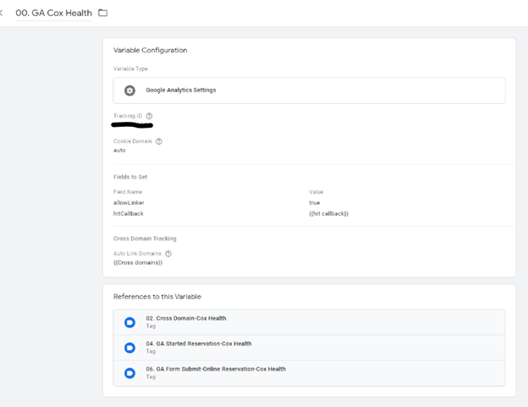The width and height of the screenshot is (528, 407).
Task: Open the Tracking ID help icon
Action: coord(149,116)
